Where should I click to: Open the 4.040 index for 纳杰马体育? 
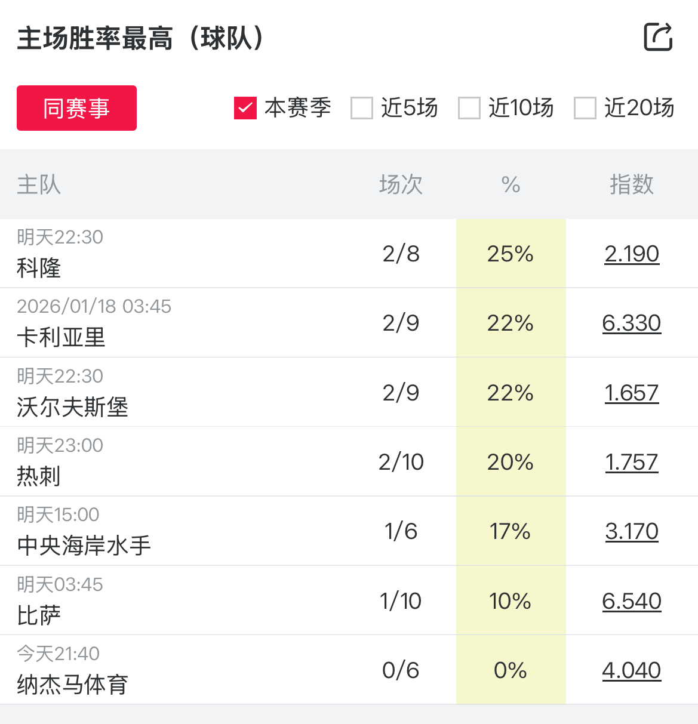coord(632,670)
